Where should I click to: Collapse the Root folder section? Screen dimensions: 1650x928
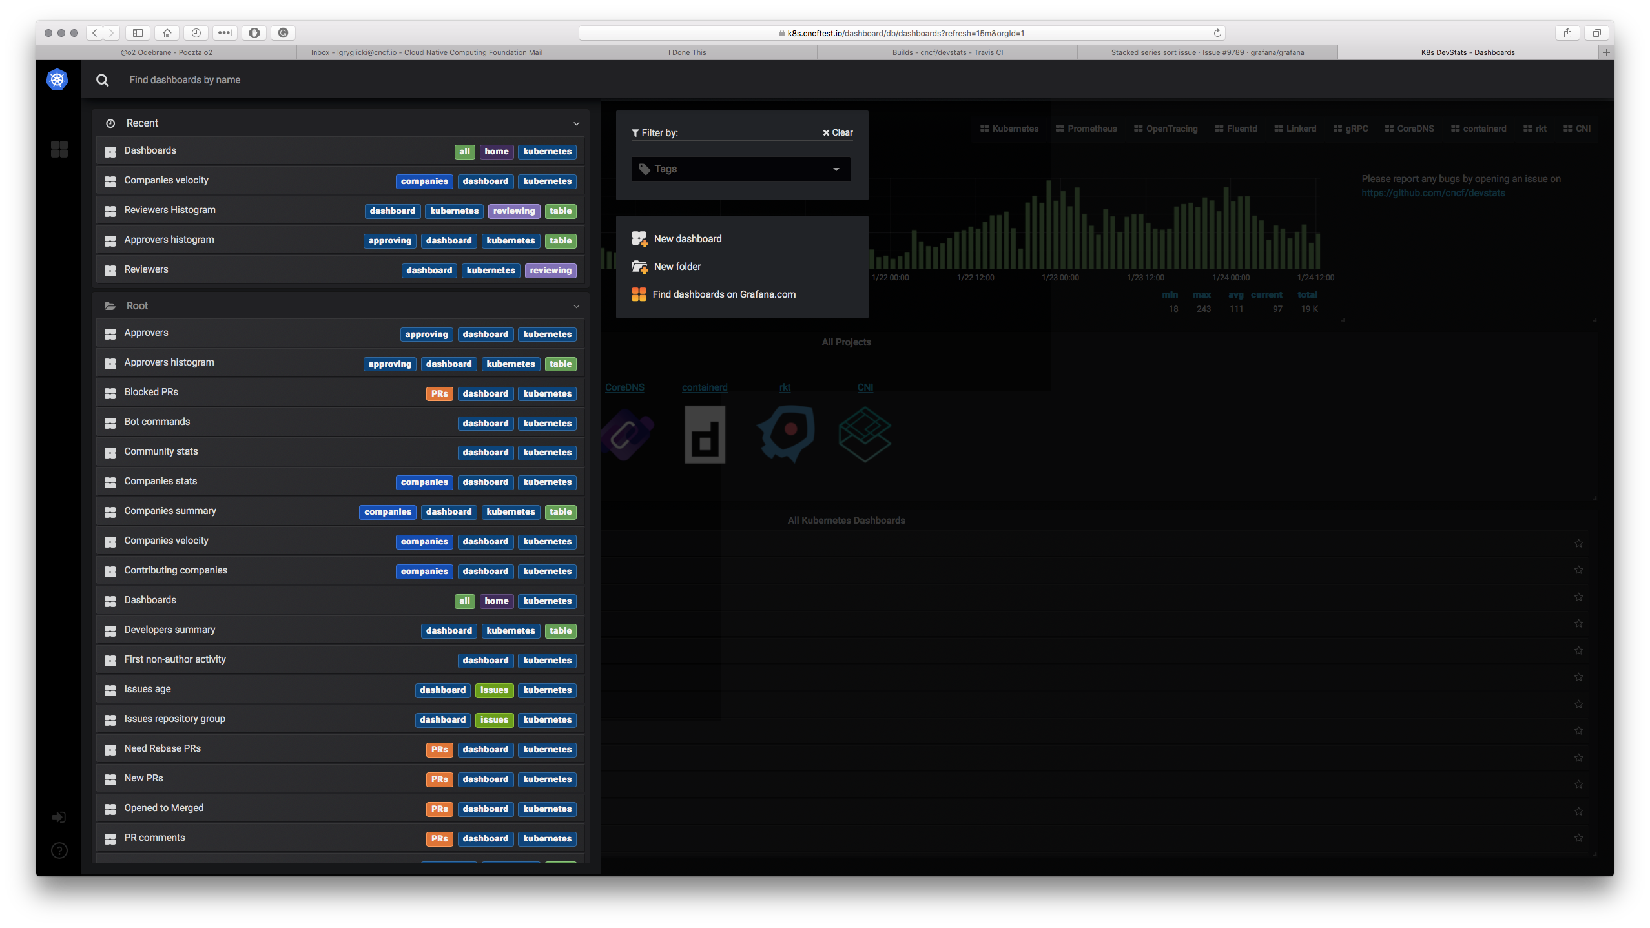(575, 306)
